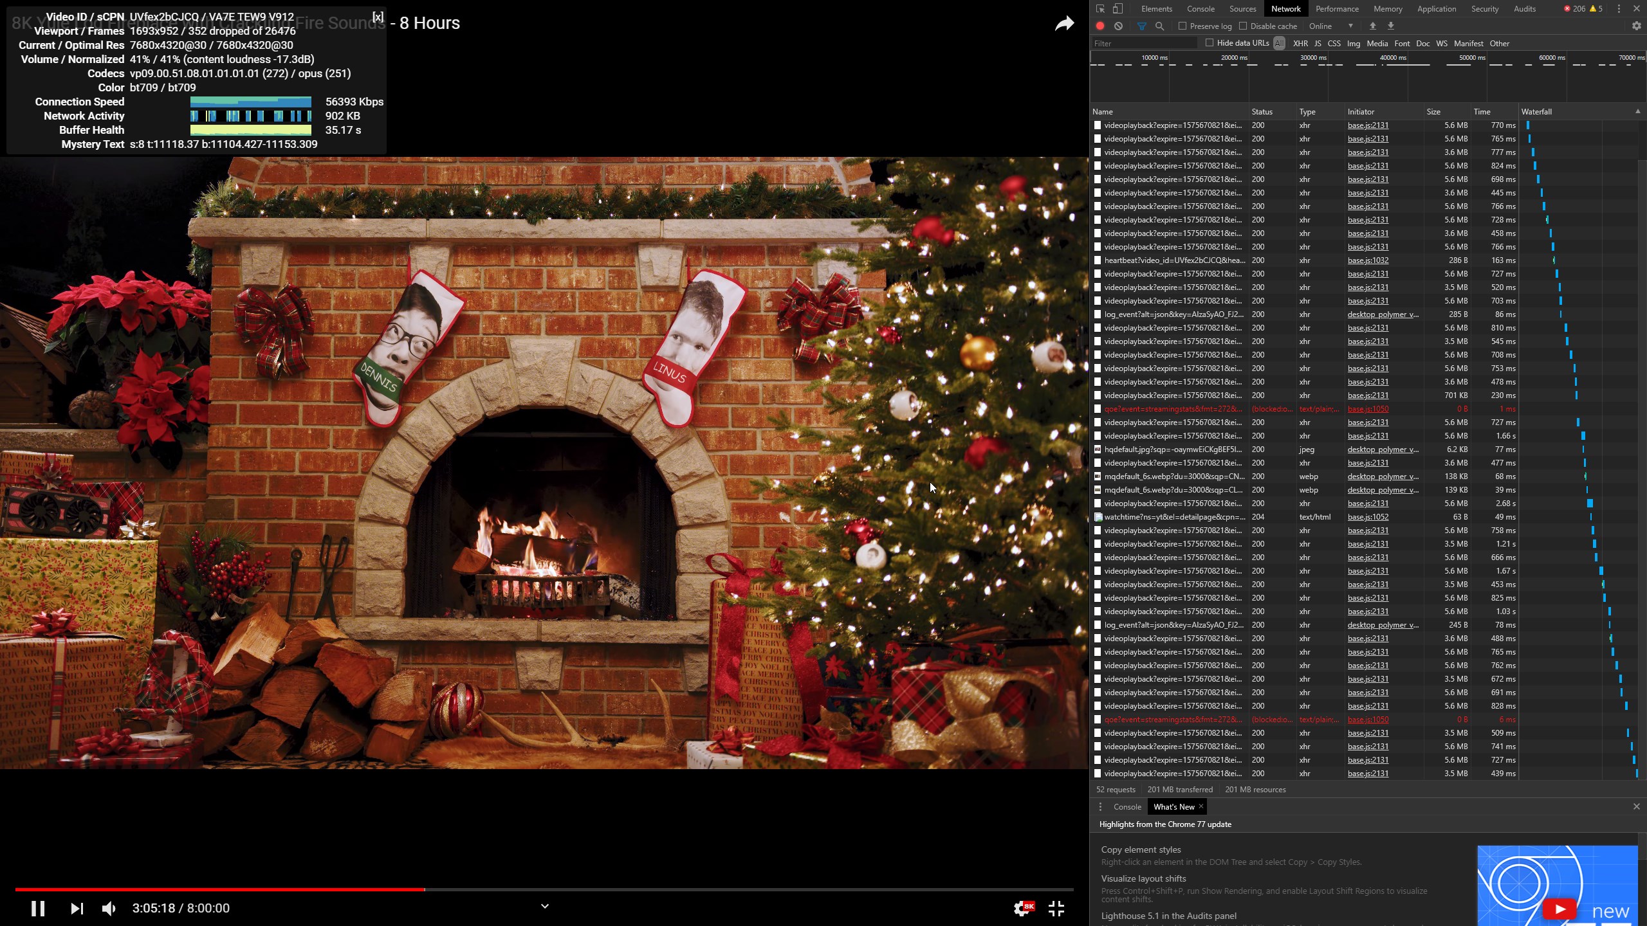The height and width of the screenshot is (926, 1647).
Task: Switch to the Performance tab
Action: (1337, 9)
